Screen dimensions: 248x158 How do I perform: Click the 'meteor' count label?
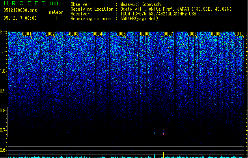coord(56,12)
